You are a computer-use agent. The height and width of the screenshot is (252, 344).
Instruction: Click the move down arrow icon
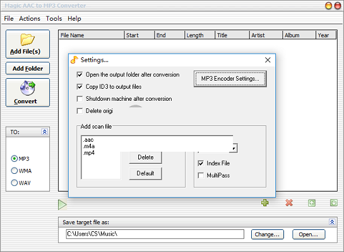point(334,203)
